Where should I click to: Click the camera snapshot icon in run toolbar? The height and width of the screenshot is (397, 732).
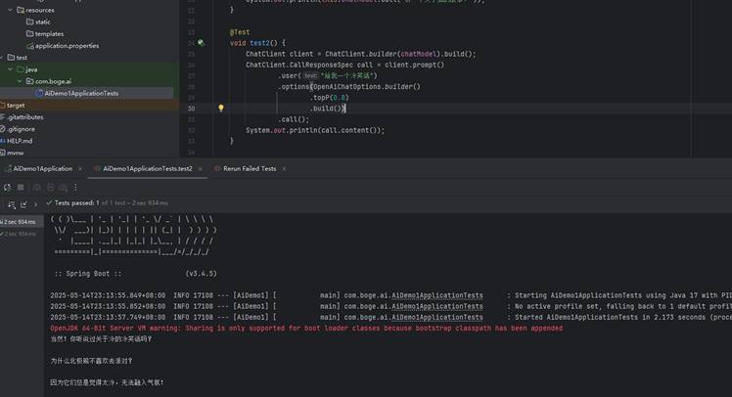37,187
